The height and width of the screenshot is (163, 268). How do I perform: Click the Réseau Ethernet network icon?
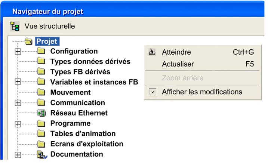tap(41, 113)
